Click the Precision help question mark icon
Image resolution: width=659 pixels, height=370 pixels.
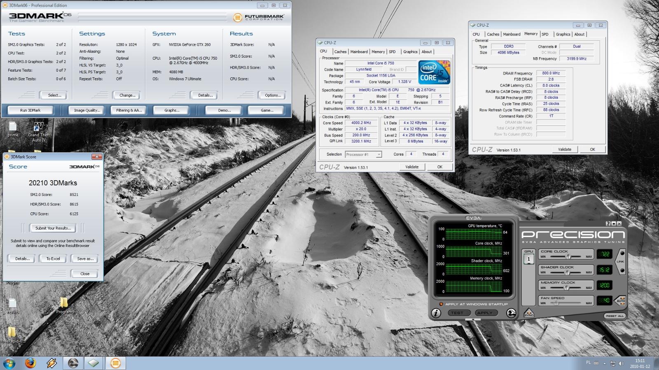pos(608,223)
